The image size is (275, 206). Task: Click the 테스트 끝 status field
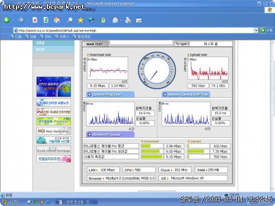click(x=211, y=44)
